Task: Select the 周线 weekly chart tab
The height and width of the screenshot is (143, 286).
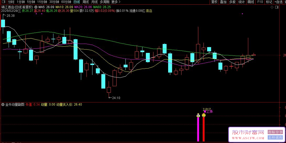Action: pos(86,2)
